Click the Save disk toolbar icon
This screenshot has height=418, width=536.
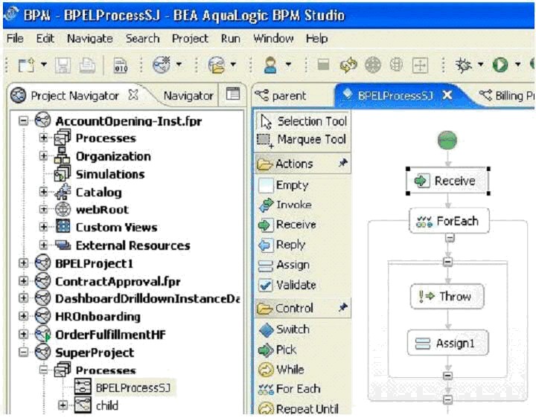pos(63,65)
